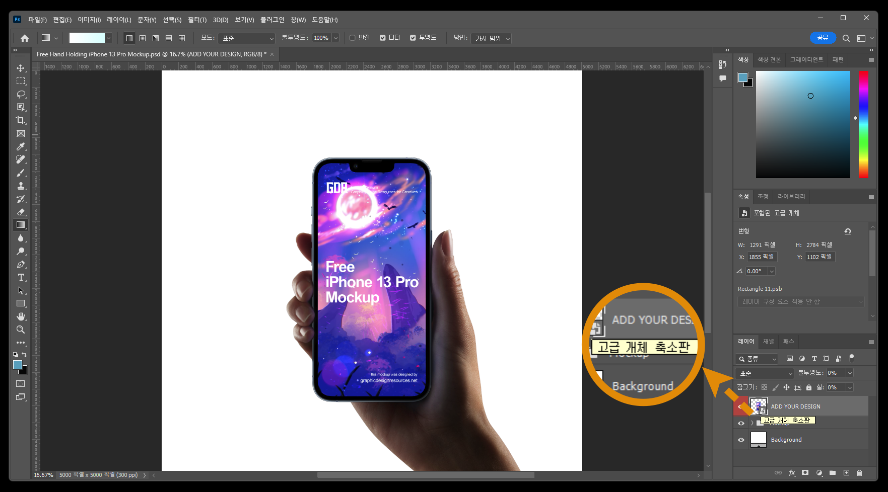The image size is (888, 492).
Task: Click the link layers icon
Action: pyautogui.click(x=778, y=473)
